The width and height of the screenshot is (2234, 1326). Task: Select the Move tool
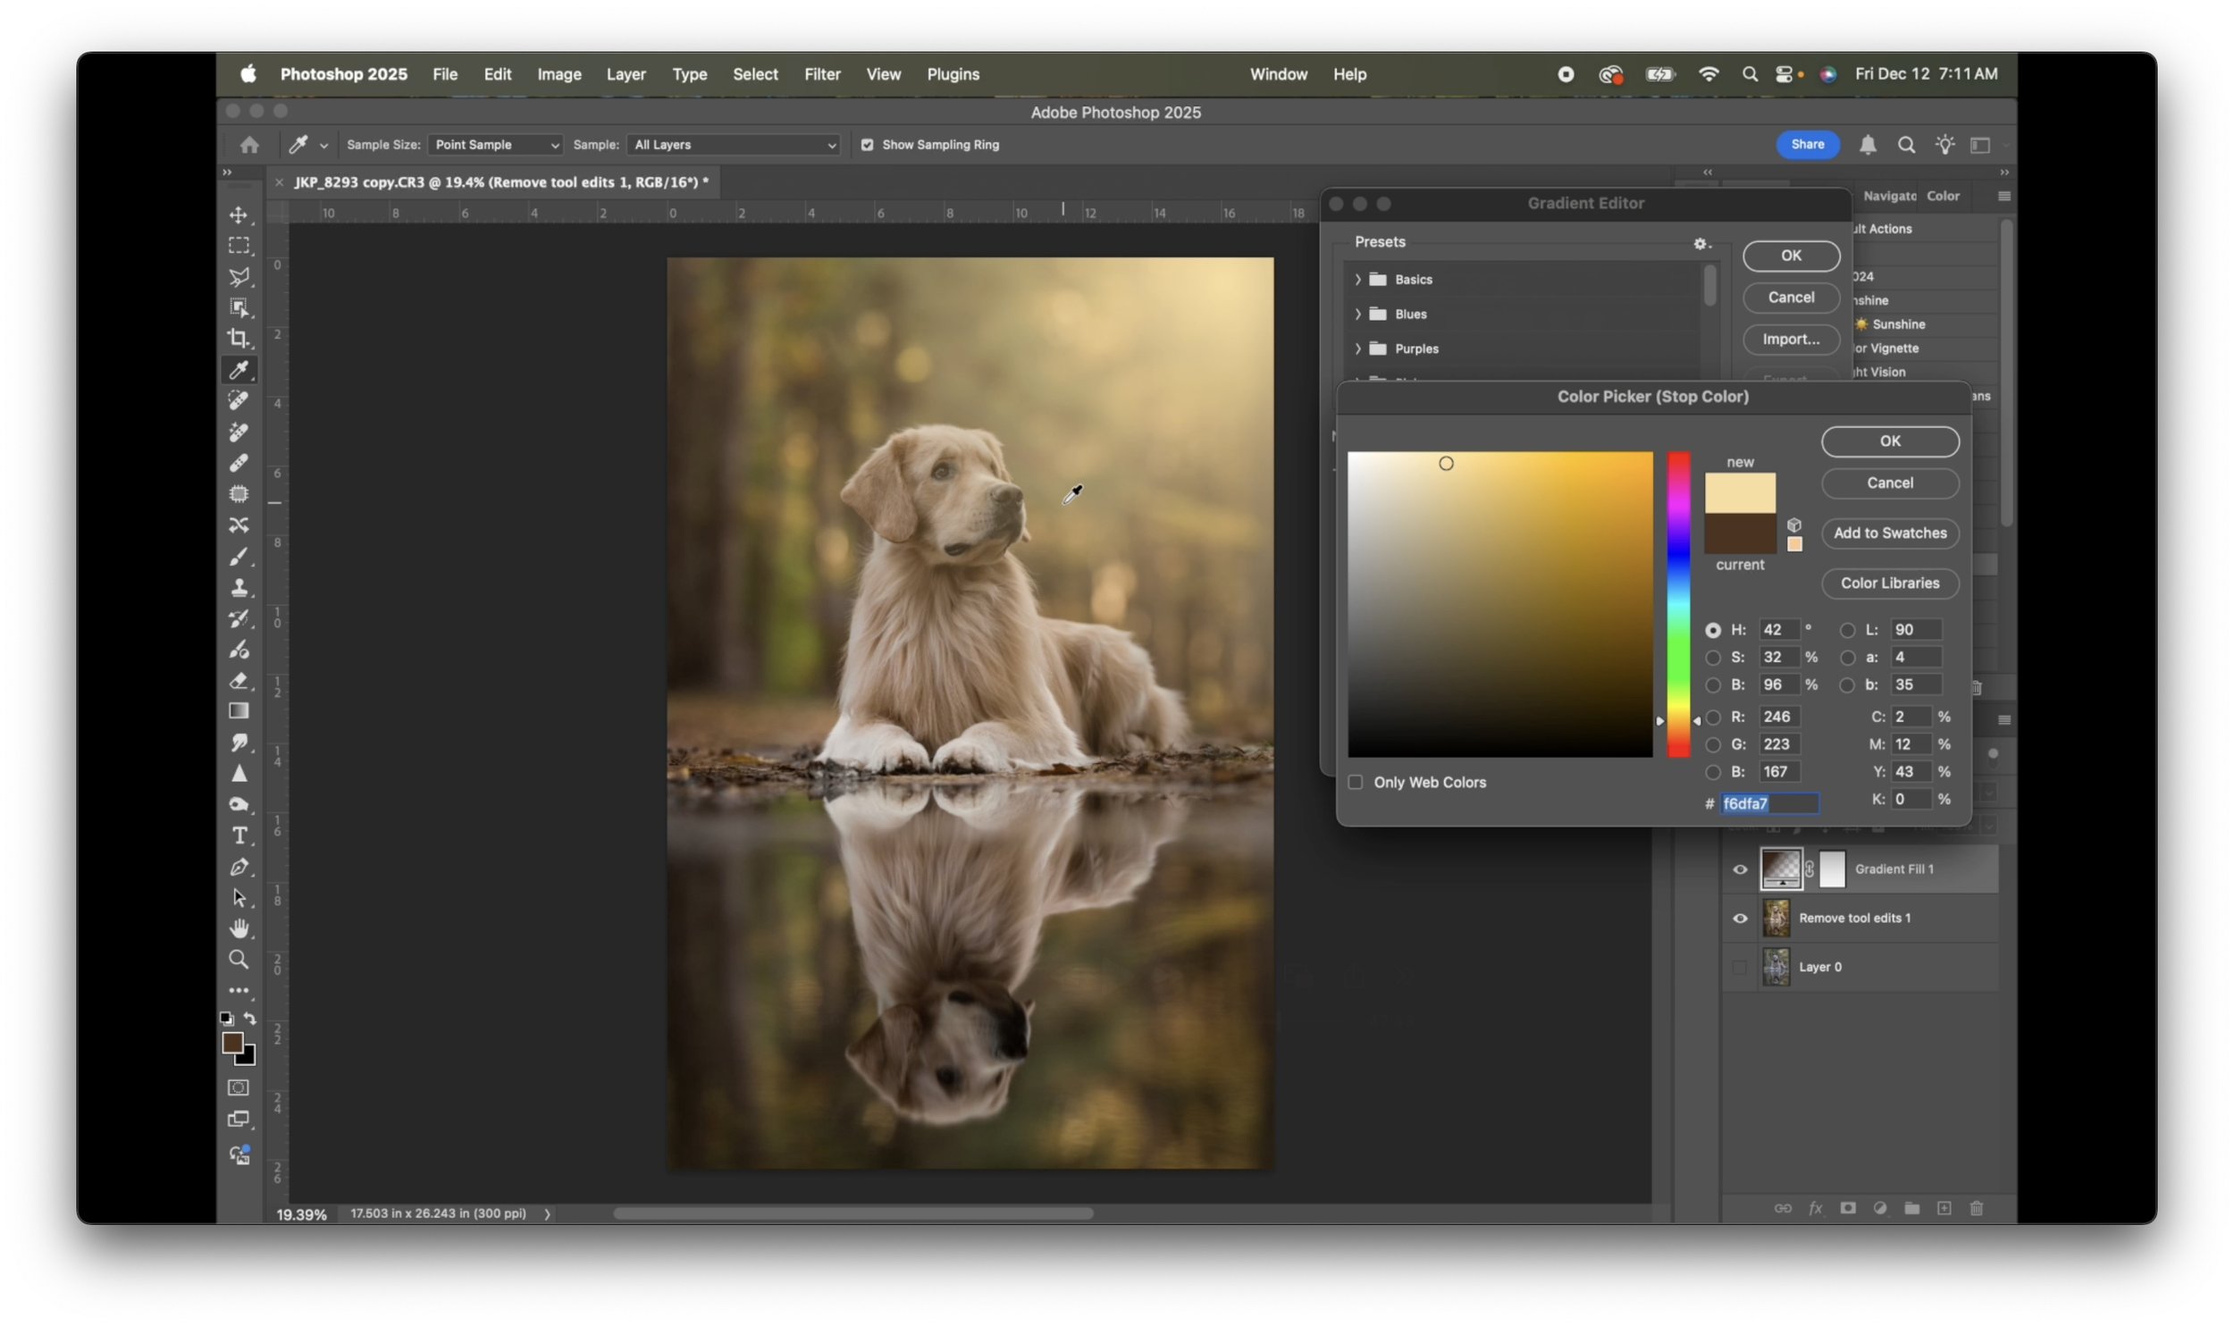pos(239,215)
